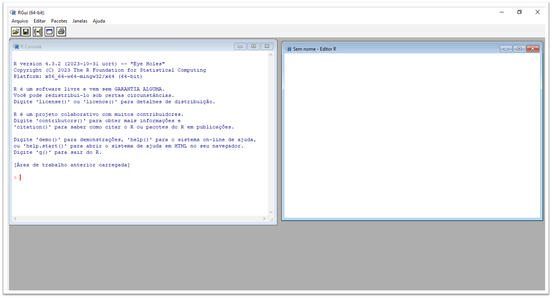Minimize the R Console window
The width and height of the screenshot is (552, 298).
240,47
